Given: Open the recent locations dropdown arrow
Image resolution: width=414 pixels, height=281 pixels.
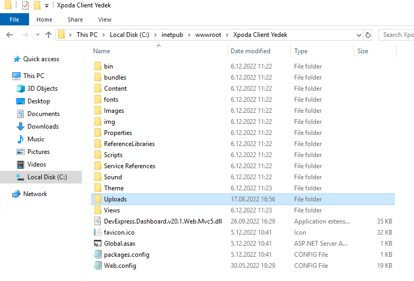Looking at the screenshot, I should pyautogui.click(x=37, y=35).
